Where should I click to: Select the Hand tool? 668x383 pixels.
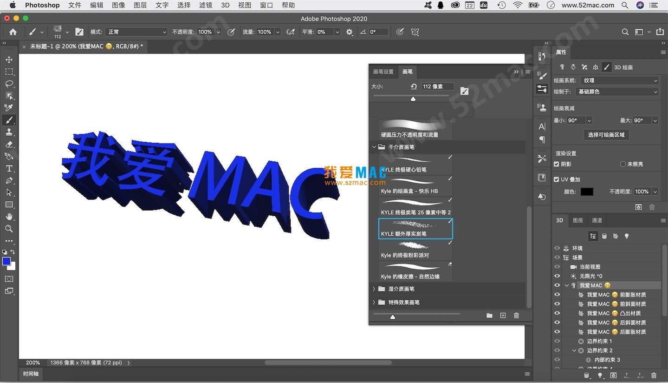click(x=9, y=217)
